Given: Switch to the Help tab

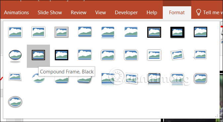Looking at the screenshot, I should click(x=152, y=13).
